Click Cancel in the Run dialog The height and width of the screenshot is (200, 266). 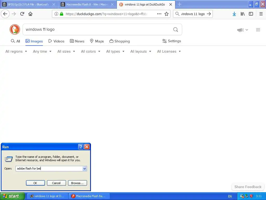(x=56, y=183)
